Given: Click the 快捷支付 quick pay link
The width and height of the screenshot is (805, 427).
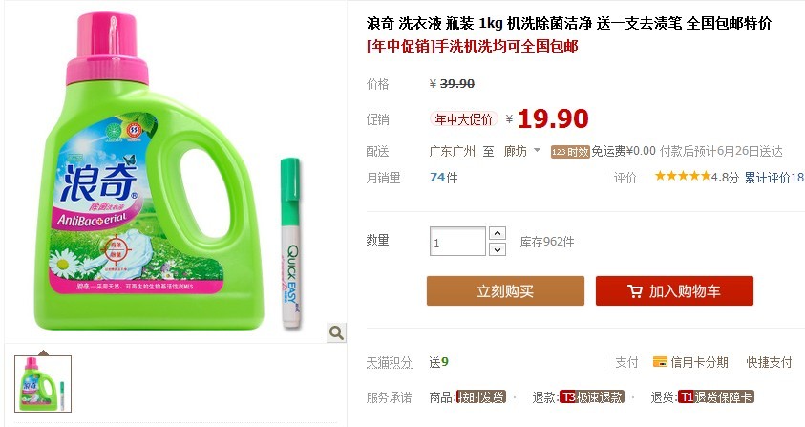Looking at the screenshot, I should pos(769,362).
